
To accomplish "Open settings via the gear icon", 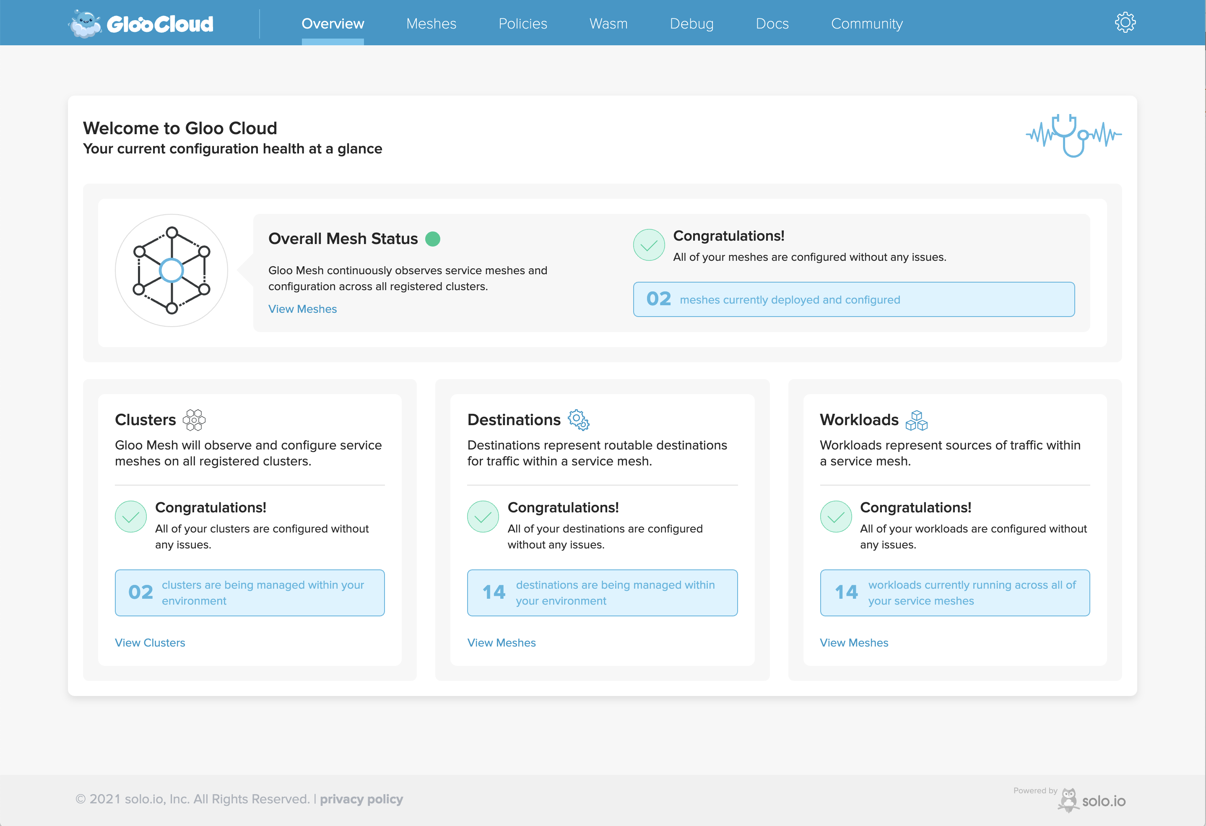I will pos(1125,23).
